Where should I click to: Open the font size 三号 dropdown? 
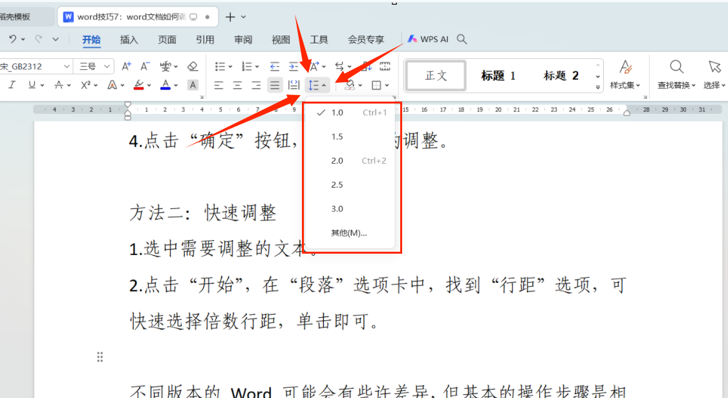(107, 67)
